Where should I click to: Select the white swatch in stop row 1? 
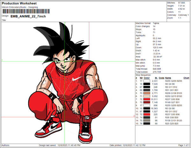[x=147, y=81]
